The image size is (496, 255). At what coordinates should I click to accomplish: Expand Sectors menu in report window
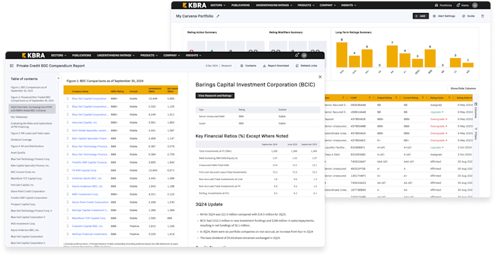point(59,55)
